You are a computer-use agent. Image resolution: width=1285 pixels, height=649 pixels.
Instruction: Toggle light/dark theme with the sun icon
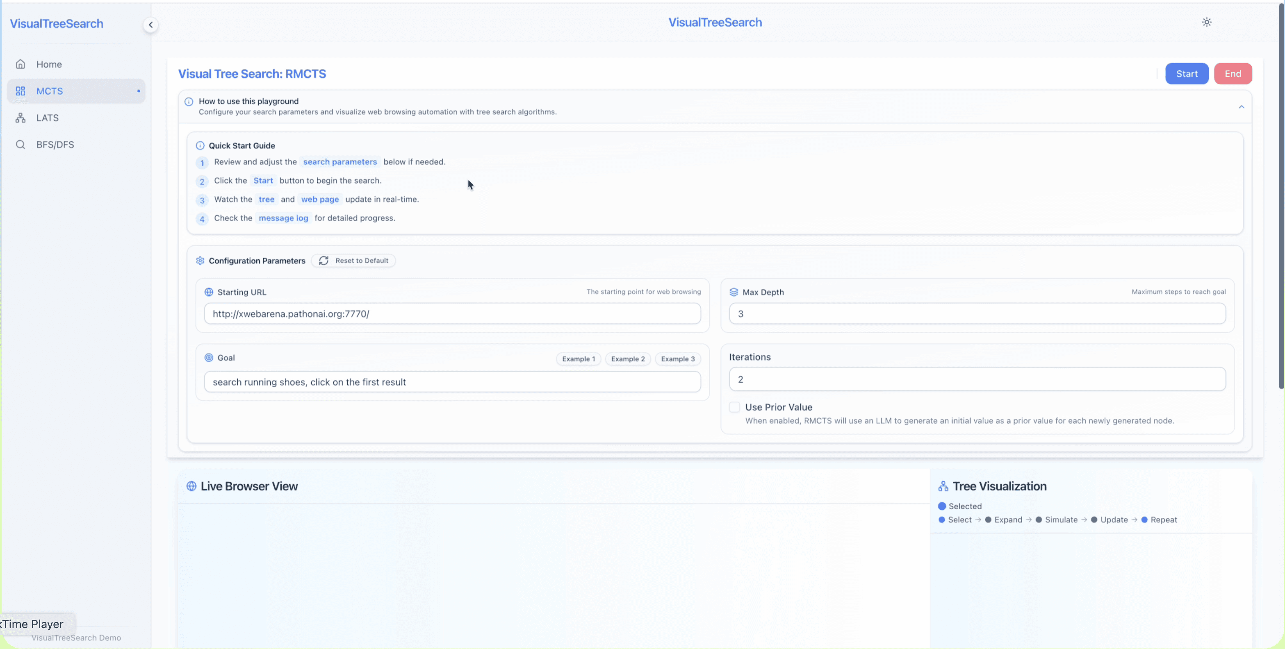tap(1207, 22)
